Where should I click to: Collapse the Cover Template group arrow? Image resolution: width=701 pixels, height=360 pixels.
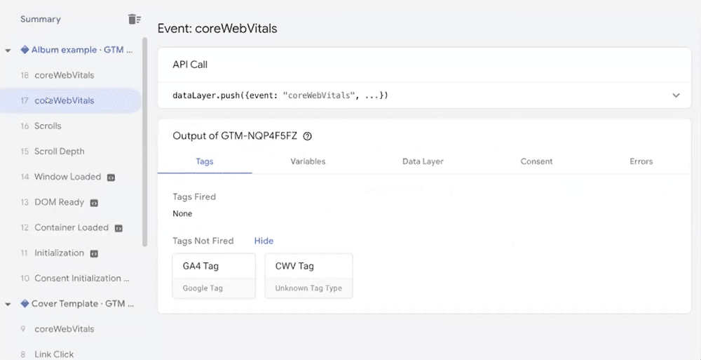click(8, 305)
